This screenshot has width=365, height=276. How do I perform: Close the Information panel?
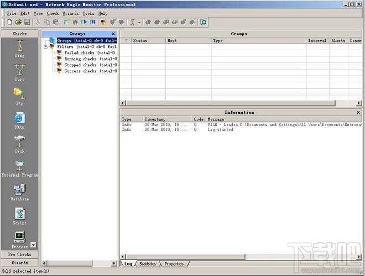(x=358, y=113)
